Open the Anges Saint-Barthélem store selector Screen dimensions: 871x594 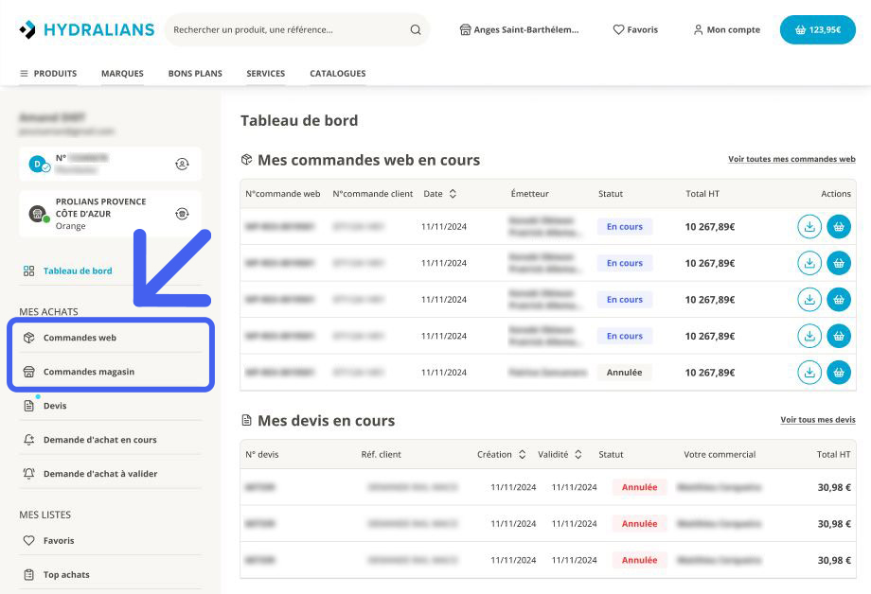(519, 29)
